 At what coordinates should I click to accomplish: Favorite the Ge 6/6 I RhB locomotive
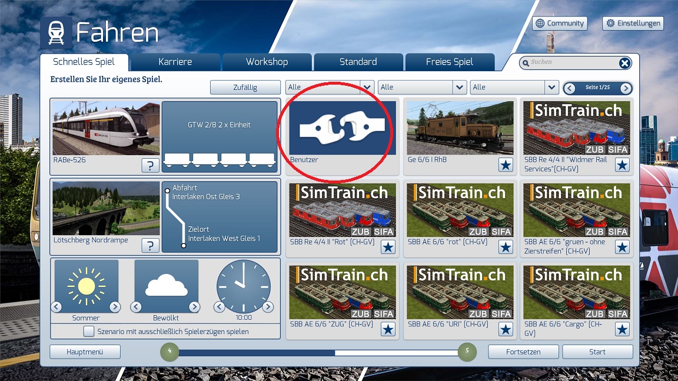506,165
